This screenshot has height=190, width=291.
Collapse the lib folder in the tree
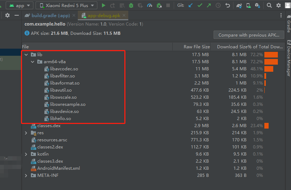point(26,55)
